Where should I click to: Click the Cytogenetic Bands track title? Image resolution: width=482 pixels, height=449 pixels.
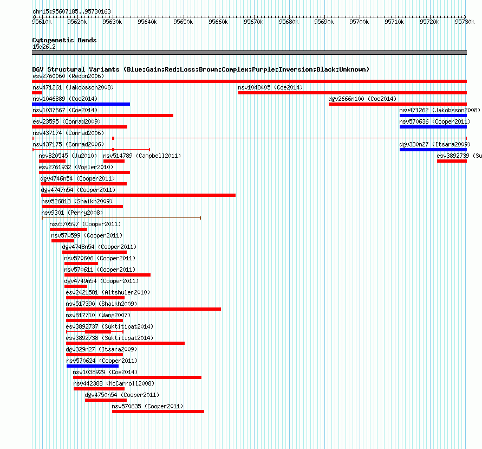[x=64, y=40]
